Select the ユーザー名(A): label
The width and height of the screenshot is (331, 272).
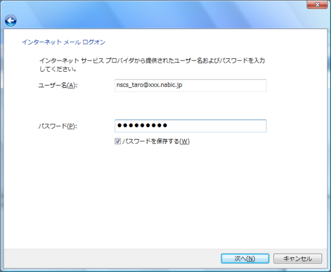[x=58, y=86]
